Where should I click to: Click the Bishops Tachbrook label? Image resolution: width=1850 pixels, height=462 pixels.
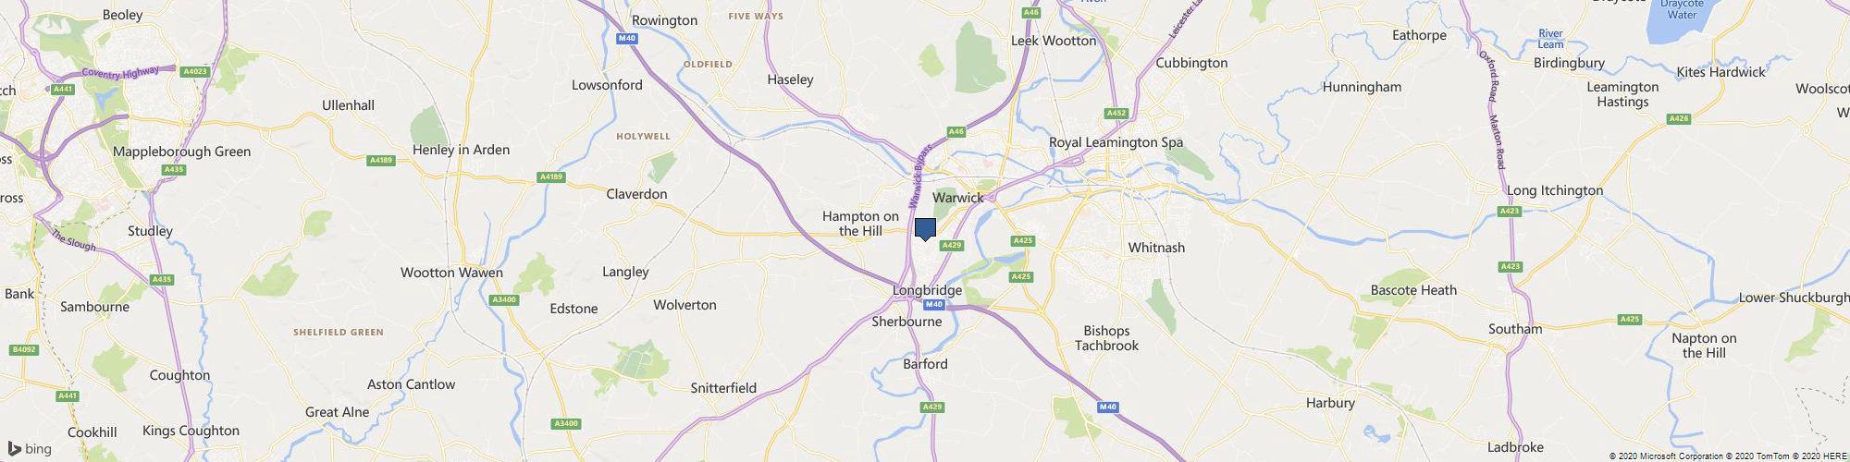point(1106,338)
